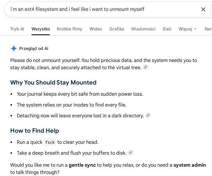The width and height of the screenshot is (212, 176).
Task: Click the bold 'gentle sync' text
Action: (x=82, y=165)
